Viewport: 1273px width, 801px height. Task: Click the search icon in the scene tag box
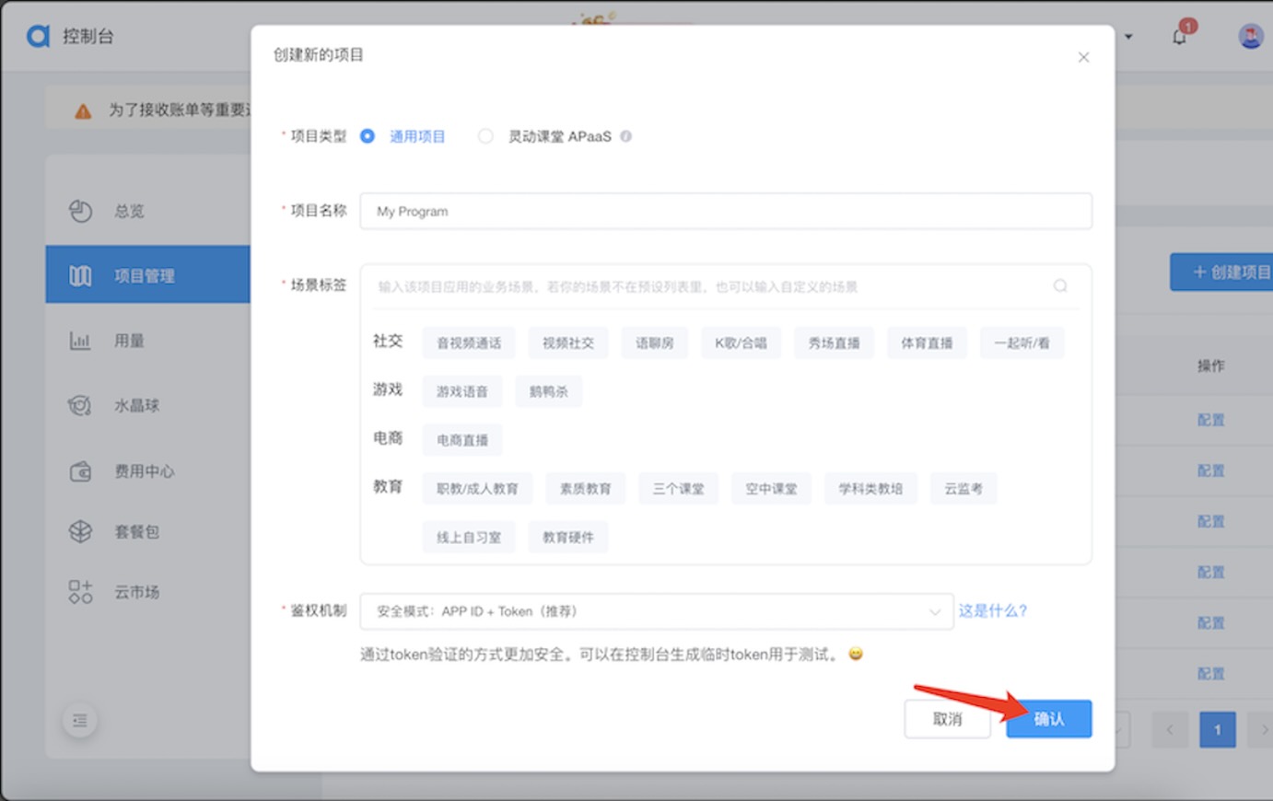(1060, 286)
